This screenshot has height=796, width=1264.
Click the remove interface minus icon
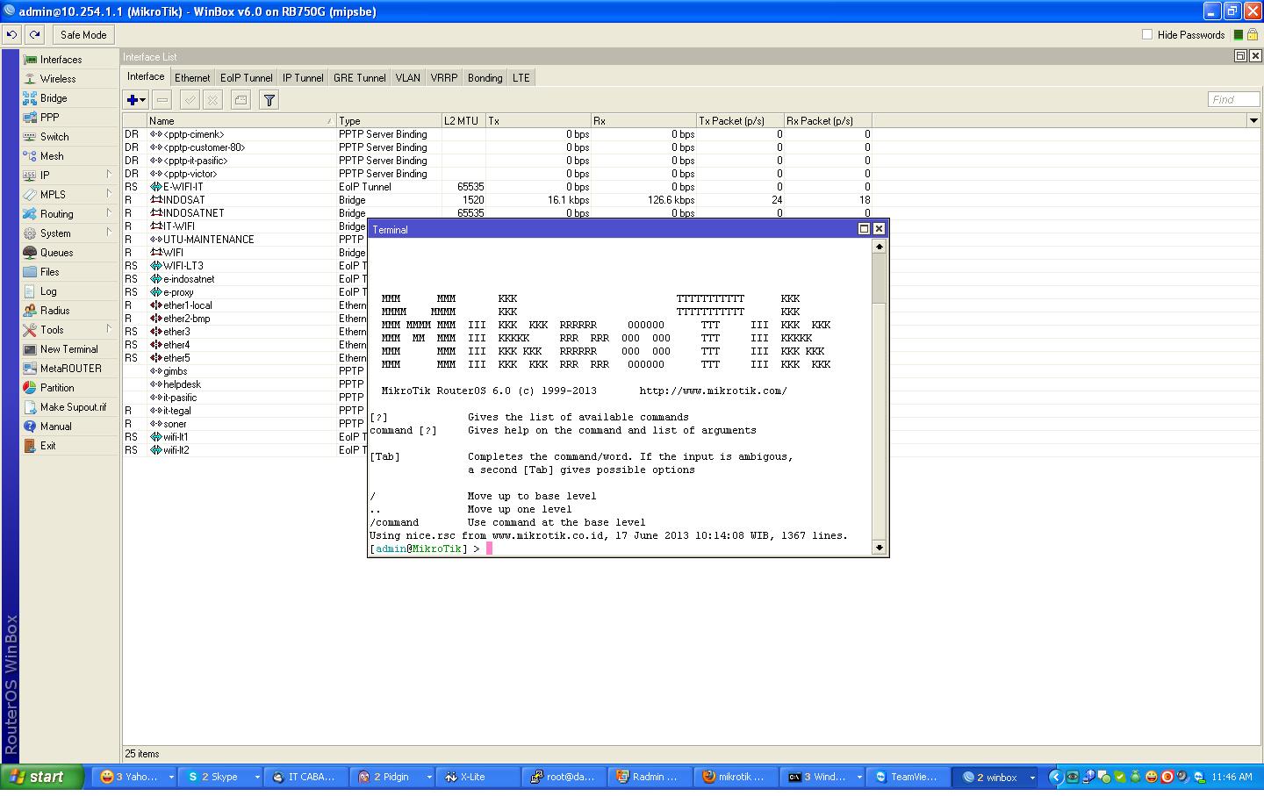click(x=162, y=100)
